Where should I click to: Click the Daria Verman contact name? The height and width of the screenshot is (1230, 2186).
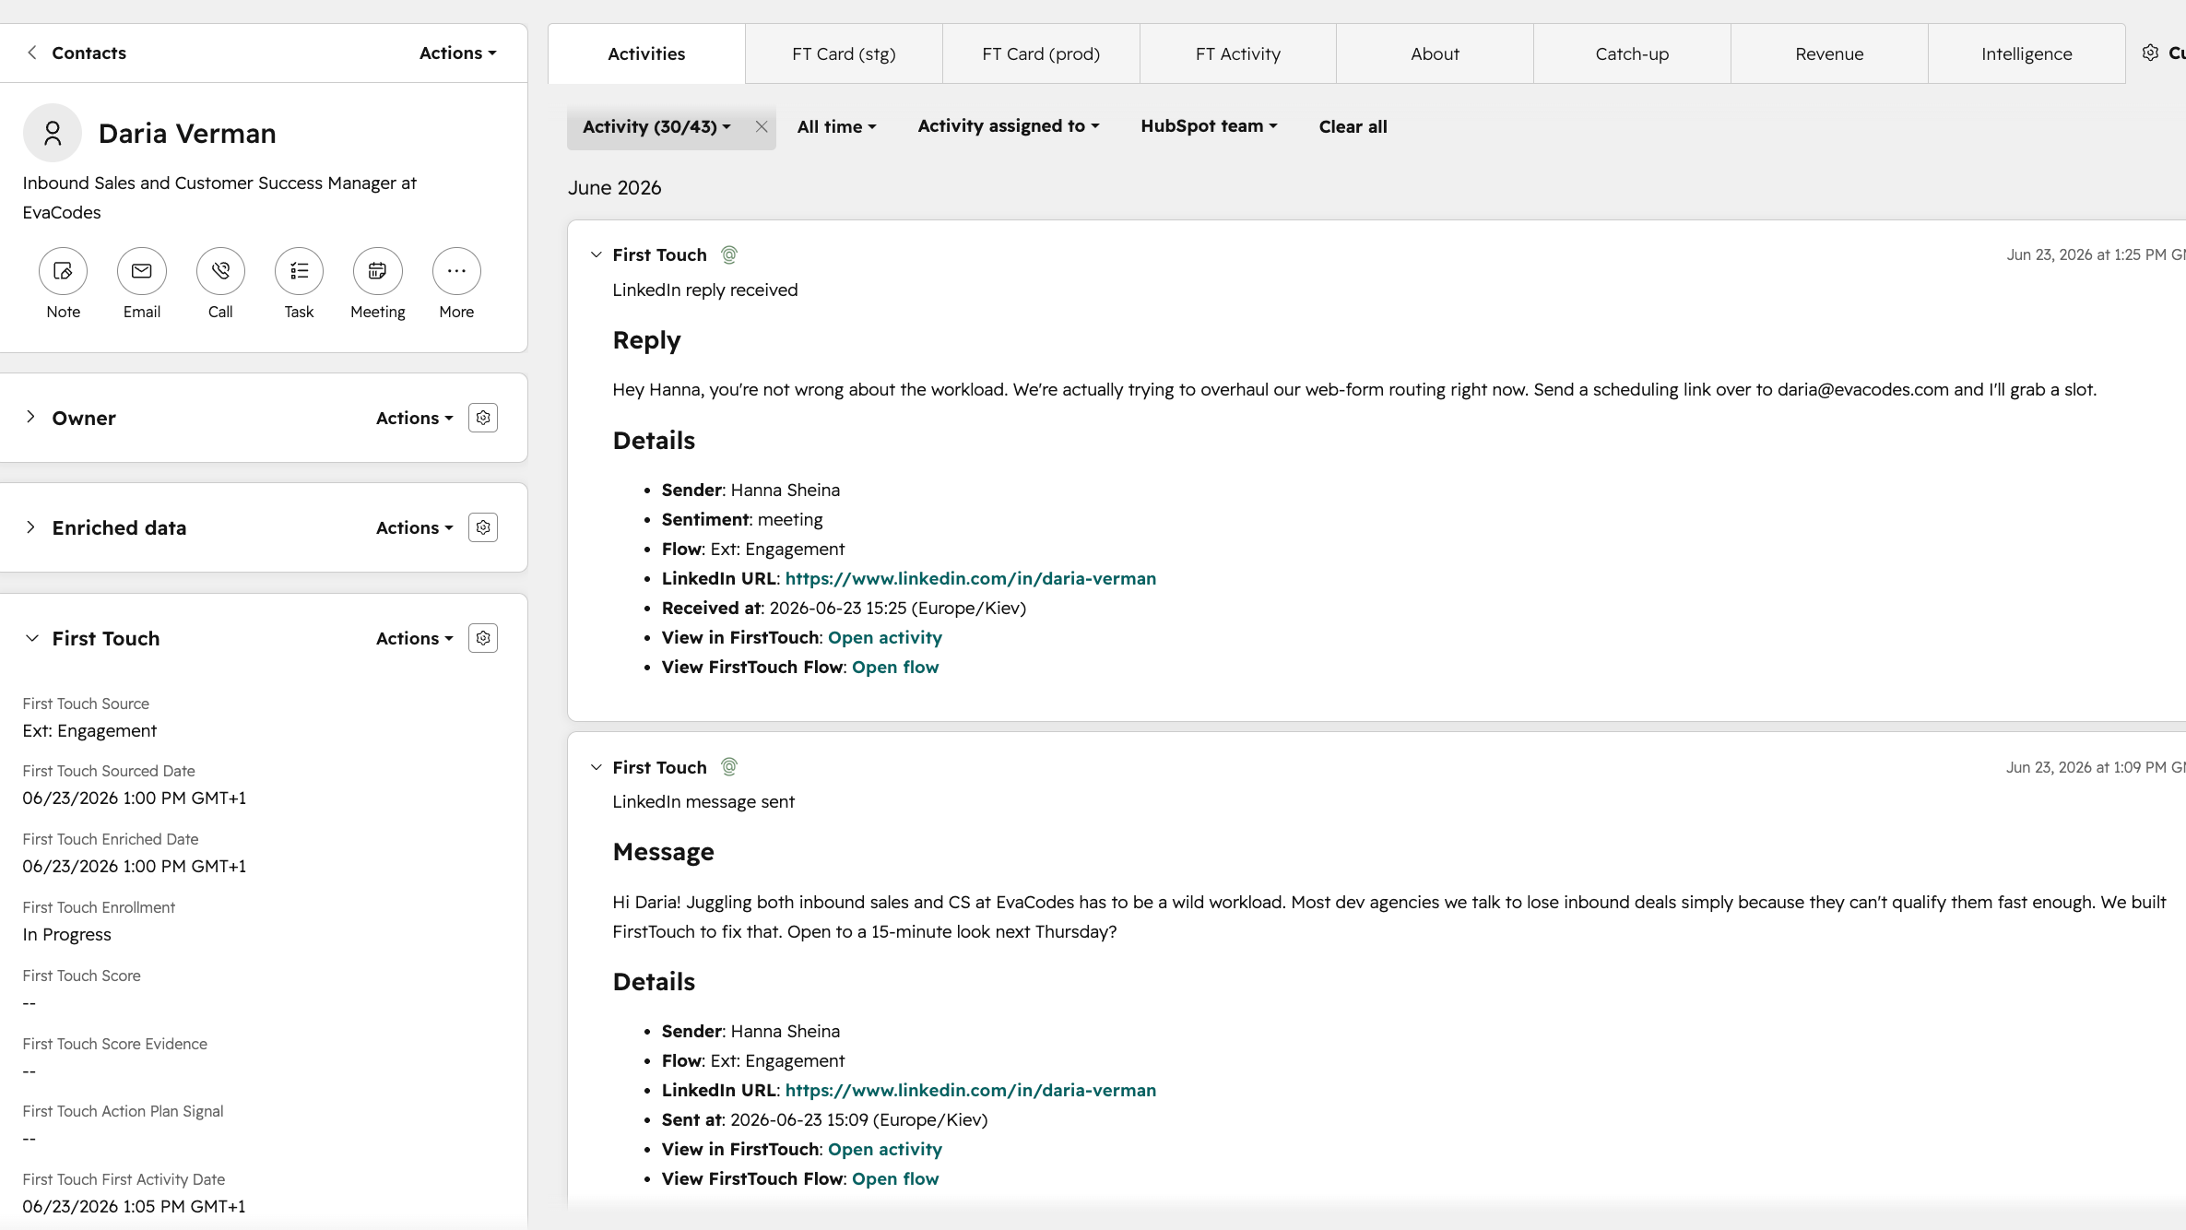(x=187, y=133)
